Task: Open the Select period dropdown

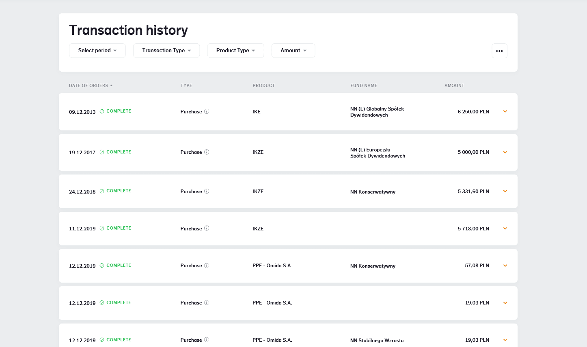Action: point(97,51)
